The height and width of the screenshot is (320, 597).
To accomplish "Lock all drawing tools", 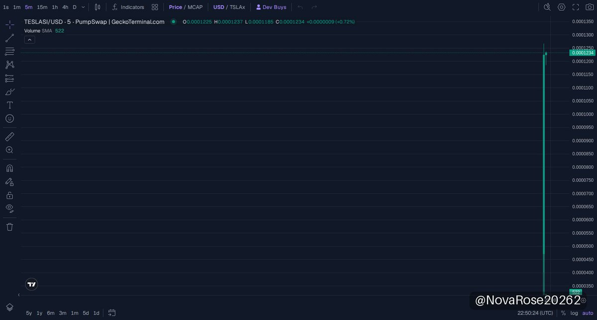I will 10,195.
